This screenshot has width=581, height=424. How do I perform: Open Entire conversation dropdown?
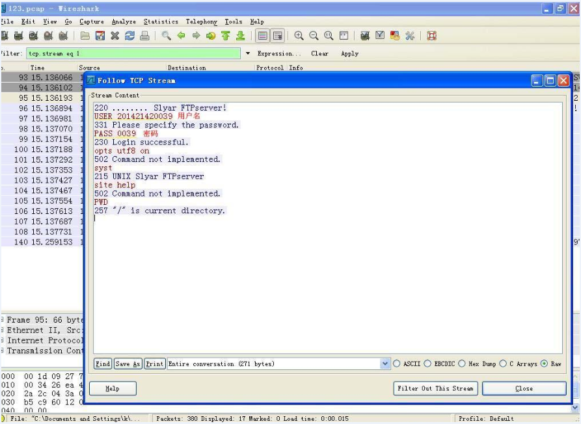(x=385, y=364)
